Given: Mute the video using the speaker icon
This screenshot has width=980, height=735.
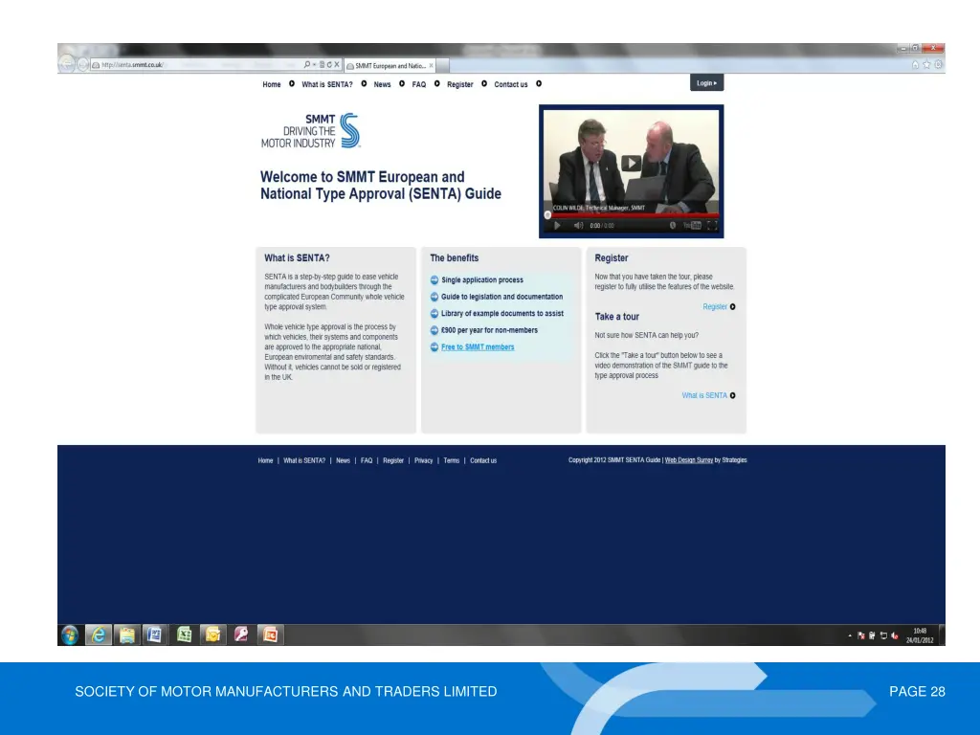Looking at the screenshot, I should (579, 226).
